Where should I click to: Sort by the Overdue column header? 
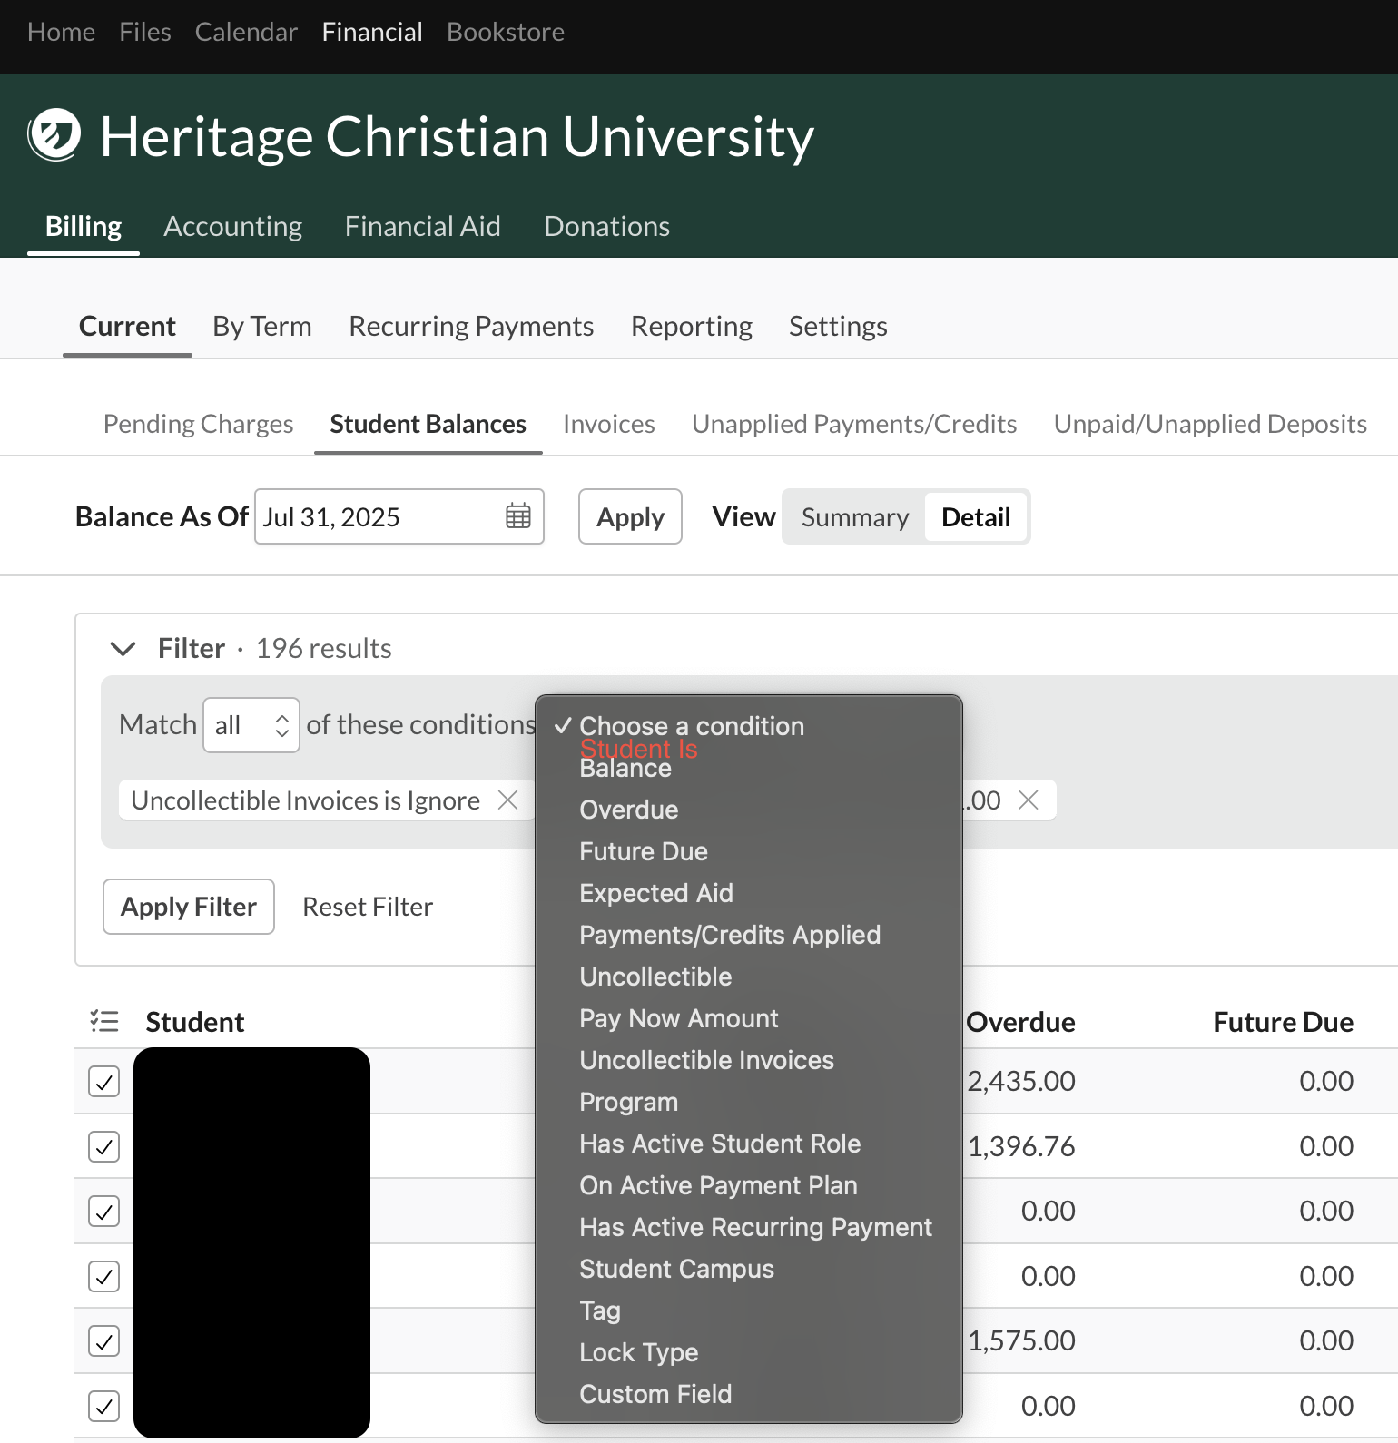pos(1021,1022)
